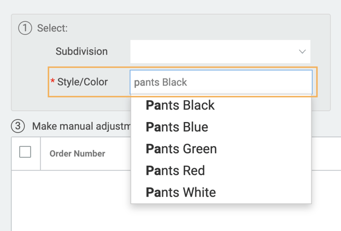Click the circled step 1 icon
Screen dimensions: 341x231
click(25, 28)
